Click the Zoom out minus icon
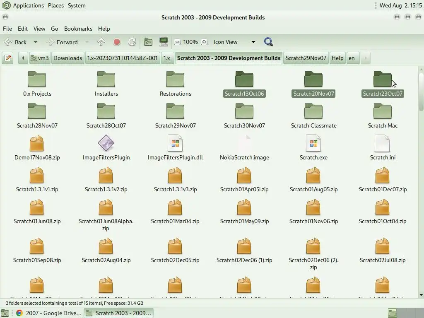This screenshot has width=424, height=318. [177, 42]
